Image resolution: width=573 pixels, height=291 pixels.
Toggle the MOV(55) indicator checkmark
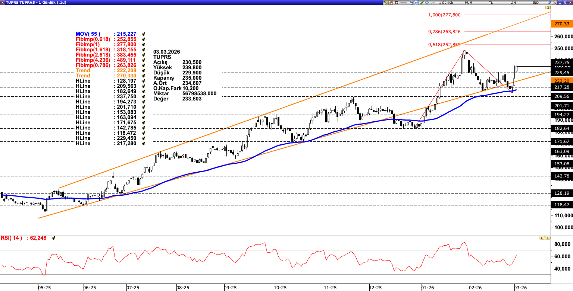pos(143,34)
